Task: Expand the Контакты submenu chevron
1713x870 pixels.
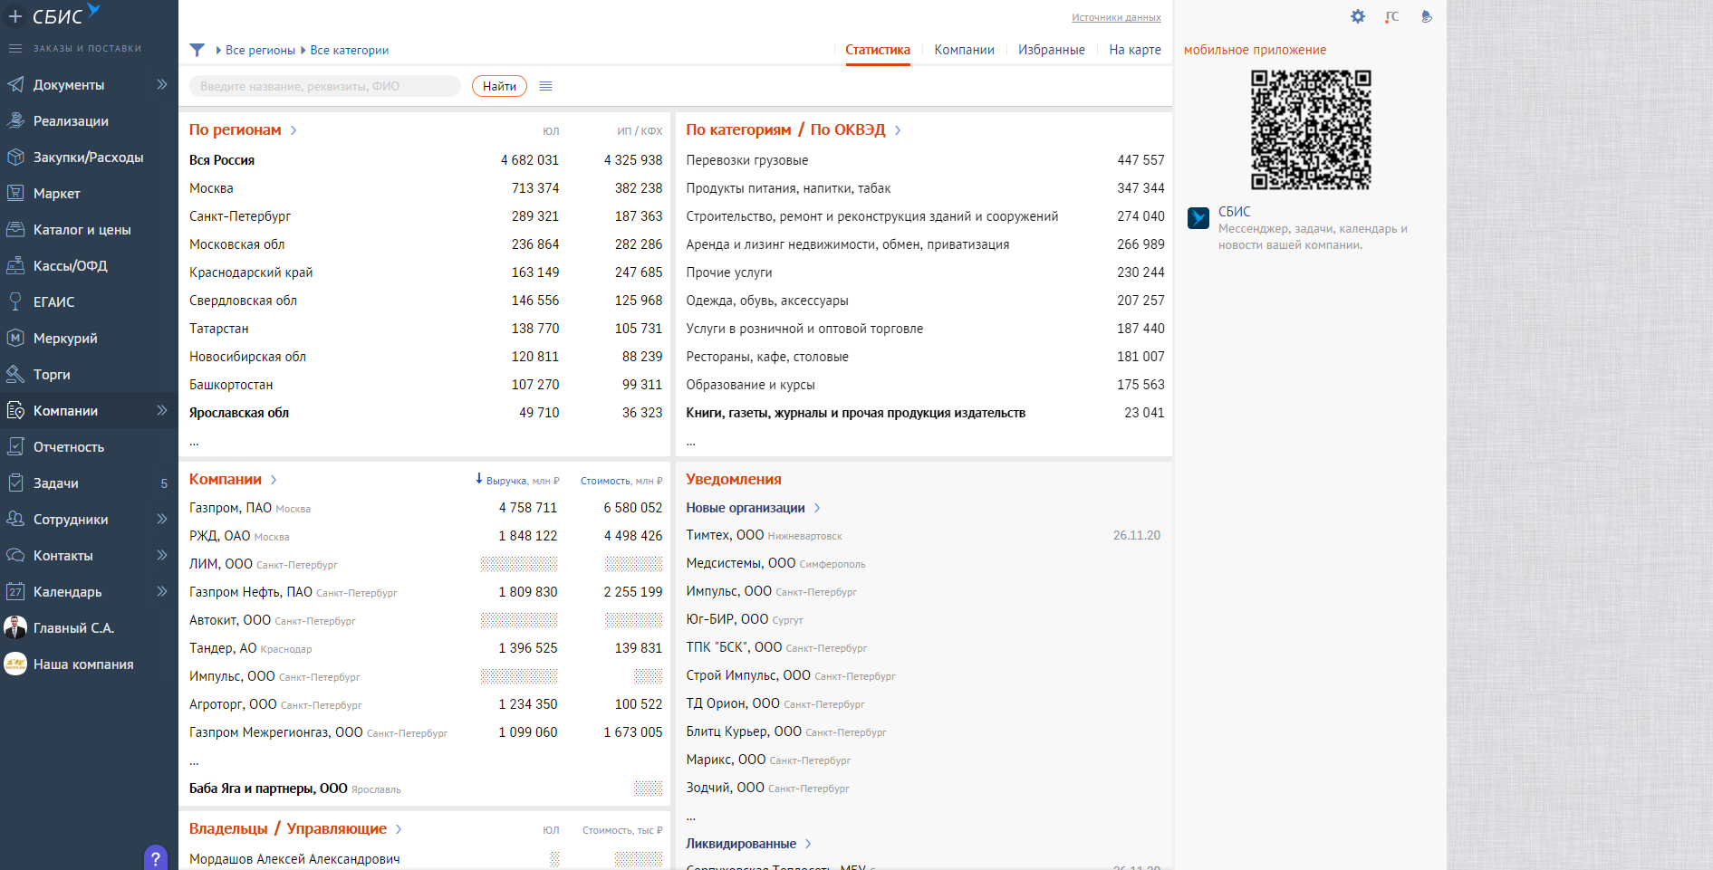Action: [162, 555]
